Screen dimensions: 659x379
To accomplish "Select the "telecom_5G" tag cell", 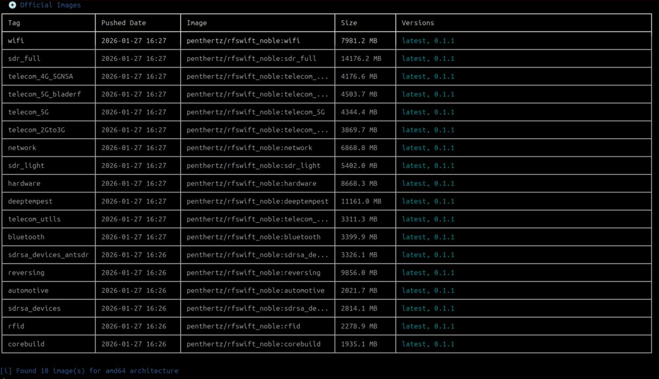I will (29, 112).
